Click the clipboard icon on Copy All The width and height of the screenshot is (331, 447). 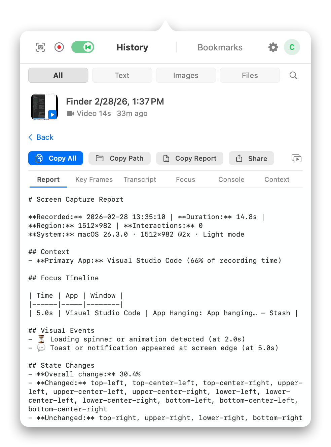39,158
